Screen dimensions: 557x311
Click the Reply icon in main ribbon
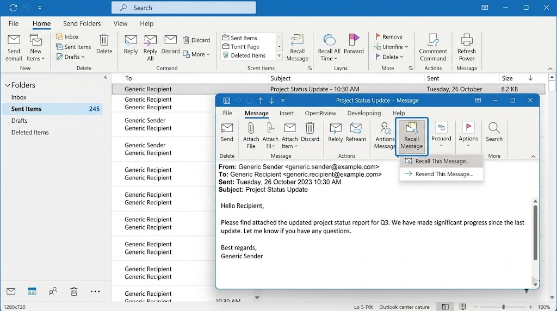pos(131,40)
